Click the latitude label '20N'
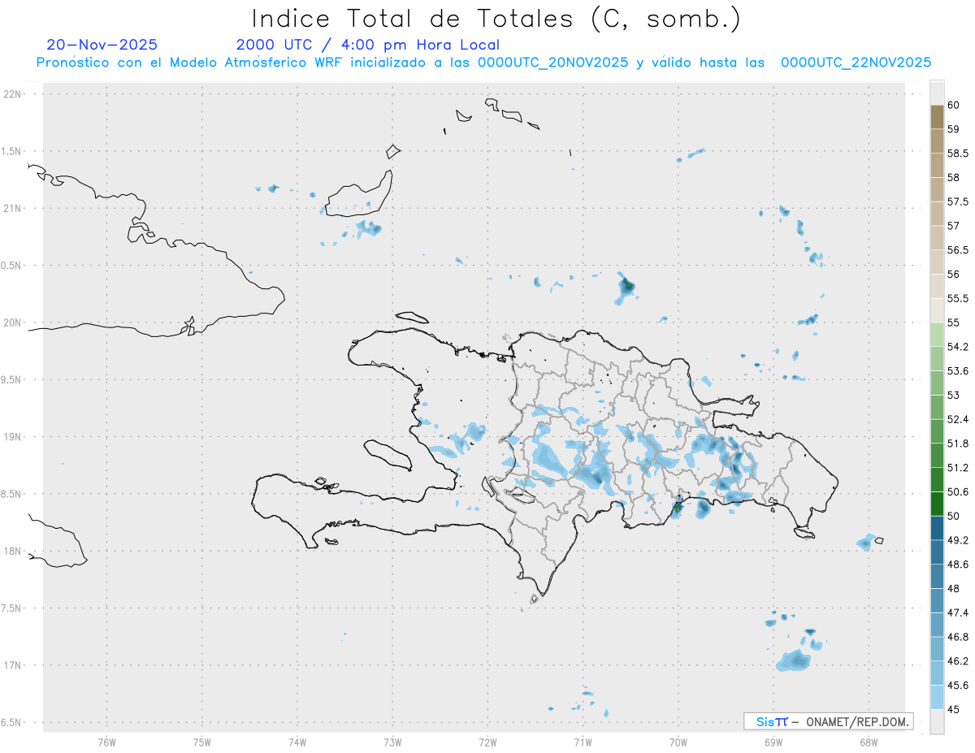Viewport: 975px width, 753px height. [12, 322]
